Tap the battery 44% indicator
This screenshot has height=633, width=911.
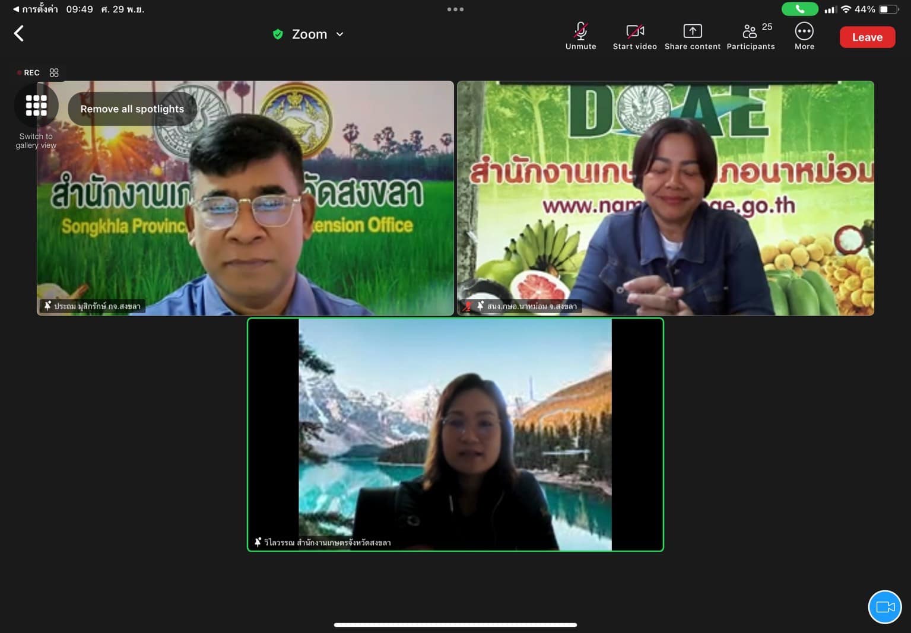876,9
